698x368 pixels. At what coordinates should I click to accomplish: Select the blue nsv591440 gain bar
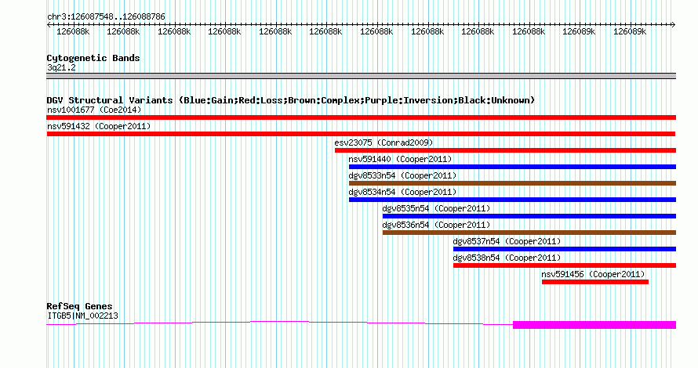tap(512, 167)
